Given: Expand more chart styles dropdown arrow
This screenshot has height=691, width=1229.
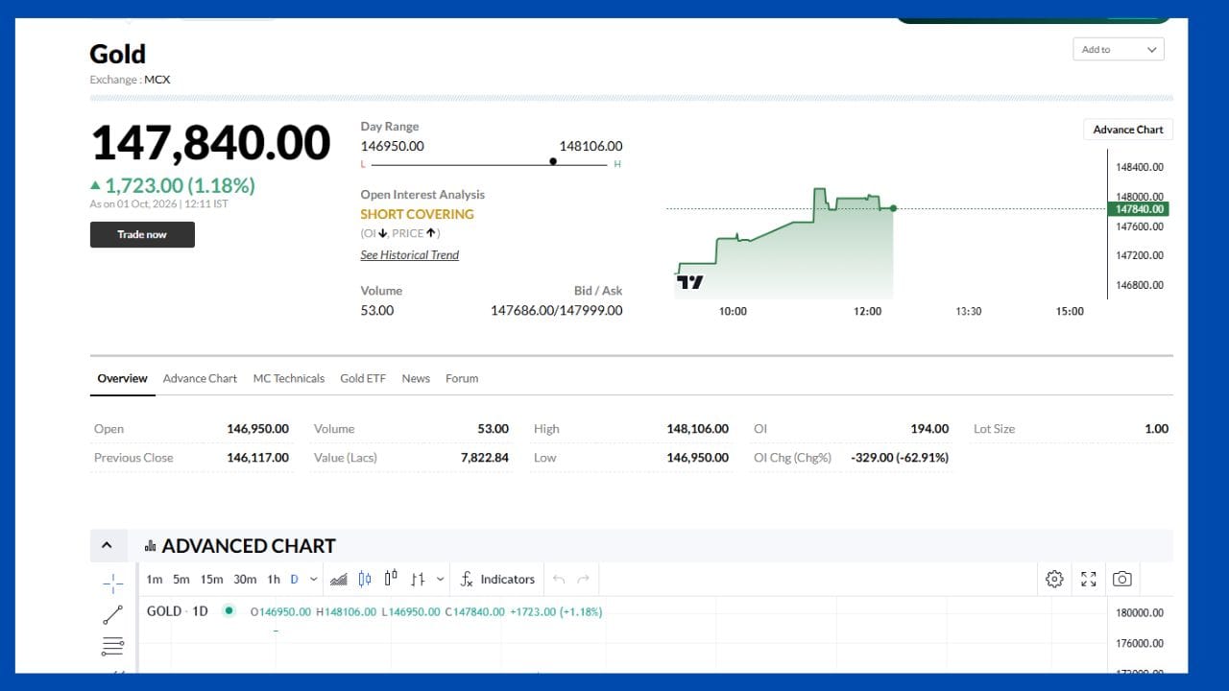Looking at the screenshot, I should point(441,579).
